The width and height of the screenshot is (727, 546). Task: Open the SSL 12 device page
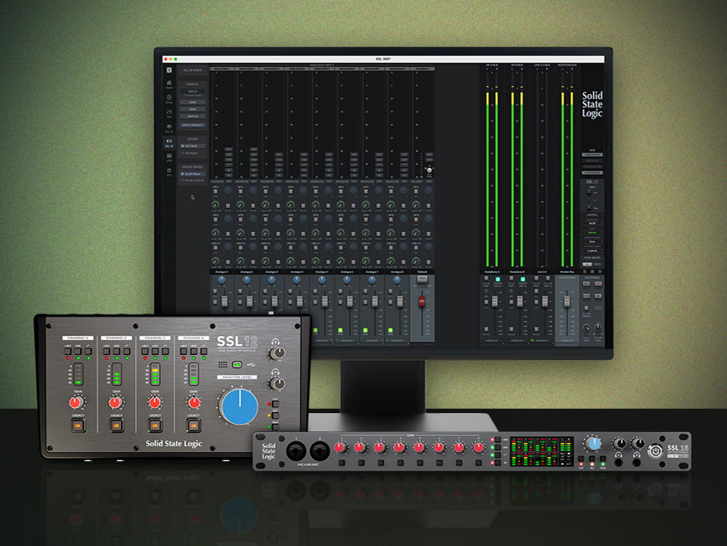pyautogui.click(x=169, y=127)
